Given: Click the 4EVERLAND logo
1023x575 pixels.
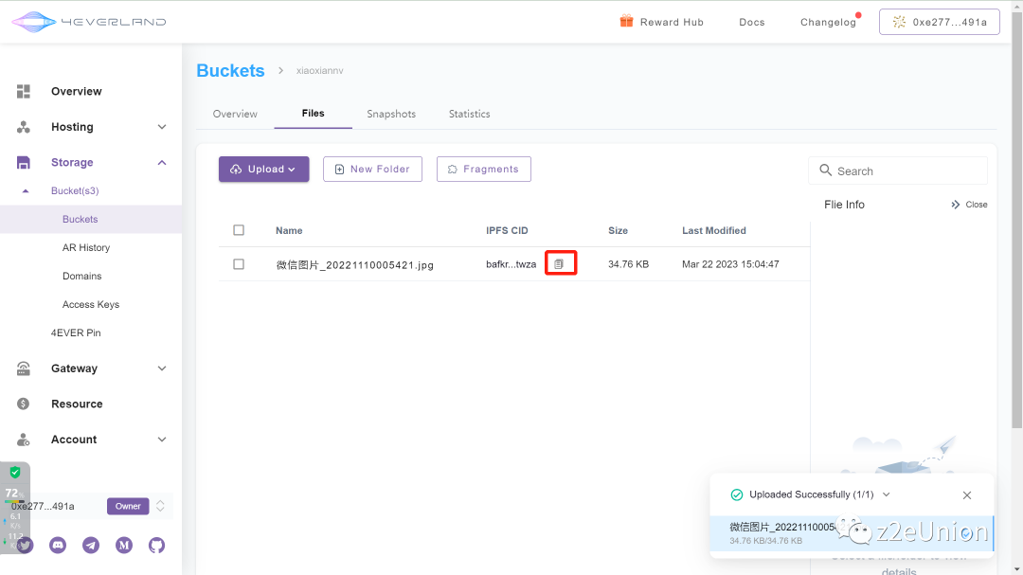Looking at the screenshot, I should 88,21.
